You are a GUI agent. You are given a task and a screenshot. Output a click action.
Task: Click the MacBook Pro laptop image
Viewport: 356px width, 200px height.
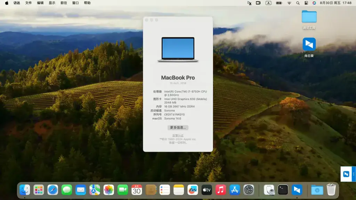[x=178, y=50]
